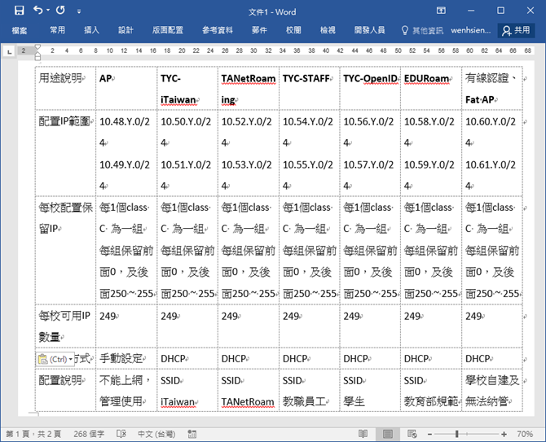Click the TYC-STAFF header cell
The height and width of the screenshot is (442, 546).
click(309, 89)
